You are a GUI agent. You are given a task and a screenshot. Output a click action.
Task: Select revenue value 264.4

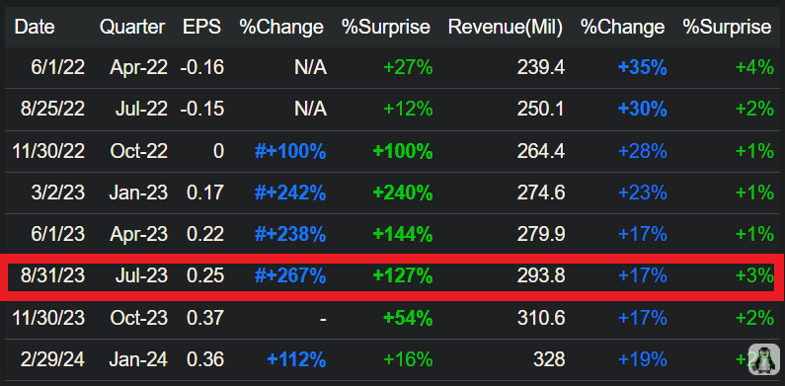click(x=541, y=151)
